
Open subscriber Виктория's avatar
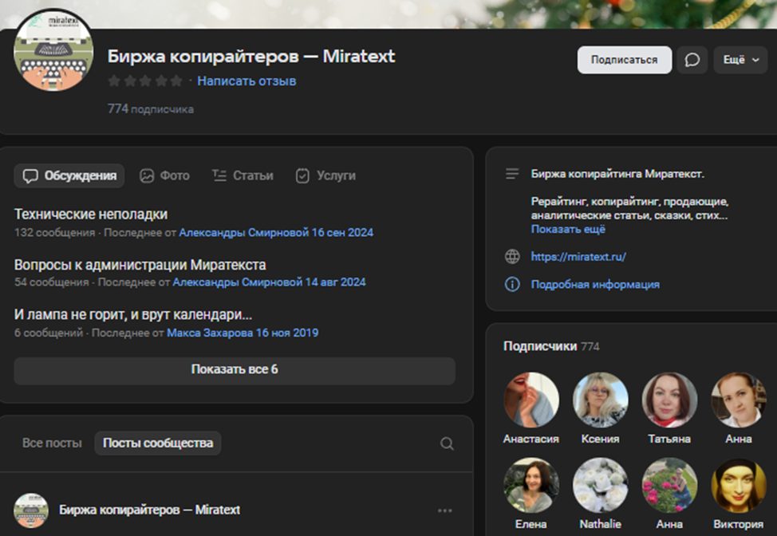click(739, 485)
